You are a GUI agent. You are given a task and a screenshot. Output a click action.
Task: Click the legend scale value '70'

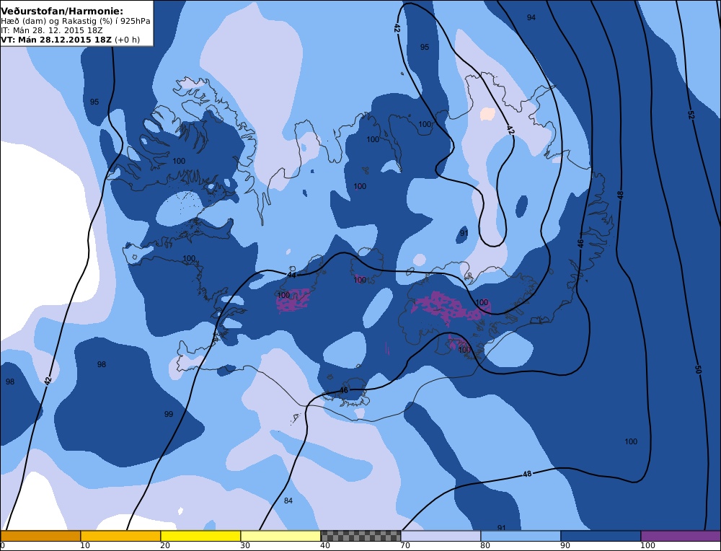tap(404, 545)
